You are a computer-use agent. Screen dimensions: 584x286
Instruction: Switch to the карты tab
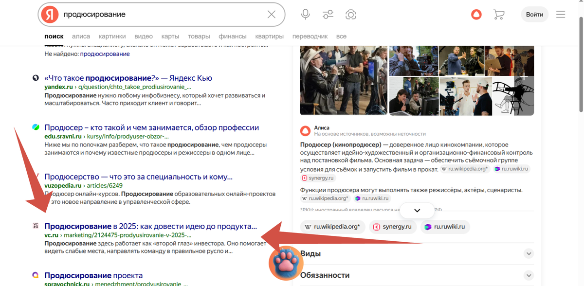coord(170,36)
